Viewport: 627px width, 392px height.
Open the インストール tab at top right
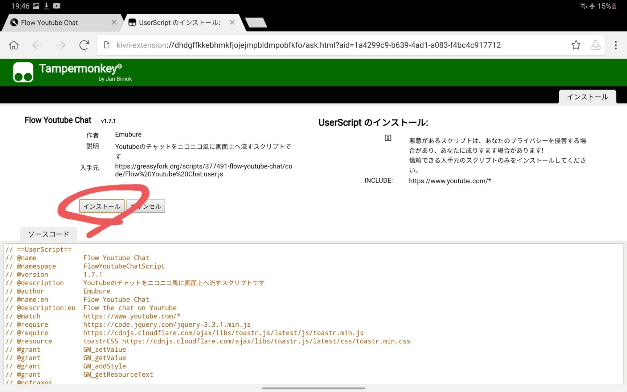[x=587, y=97]
